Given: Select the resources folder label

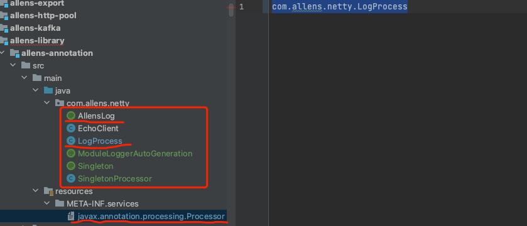Looking at the screenshot, I should point(74,191).
